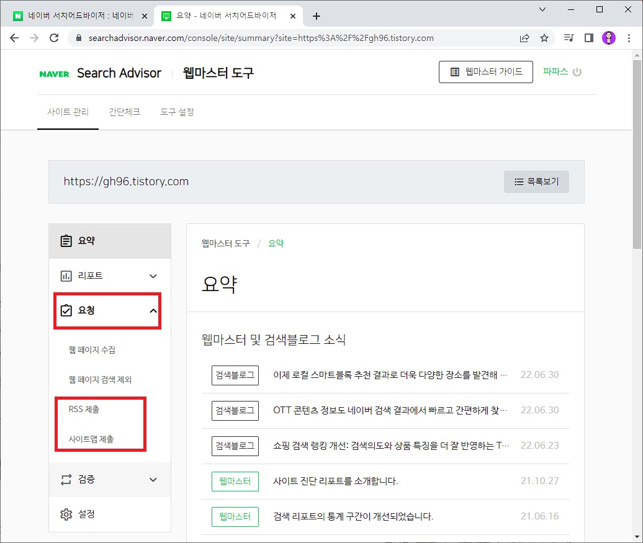The image size is (643, 543).
Task: Expand the 검증 section chevron
Action: [x=153, y=480]
